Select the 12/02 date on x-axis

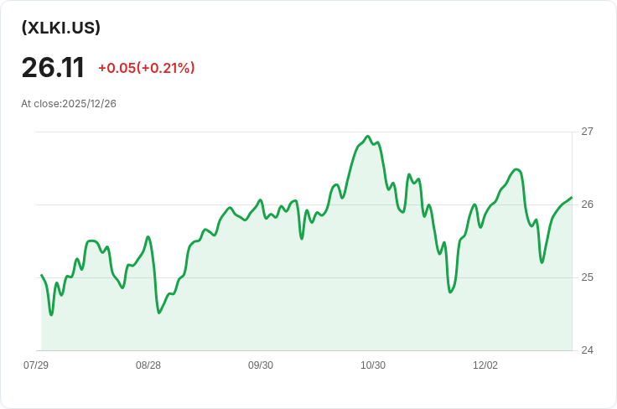485,365
